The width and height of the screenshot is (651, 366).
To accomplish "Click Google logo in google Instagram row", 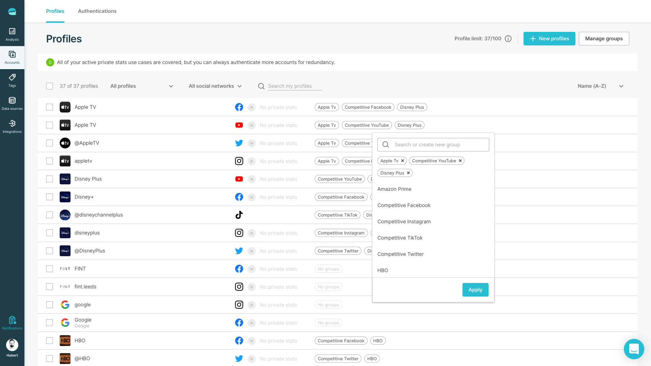I will click(65, 305).
